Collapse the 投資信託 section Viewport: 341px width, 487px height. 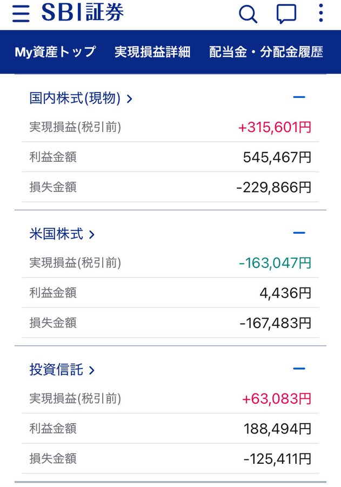tap(299, 368)
